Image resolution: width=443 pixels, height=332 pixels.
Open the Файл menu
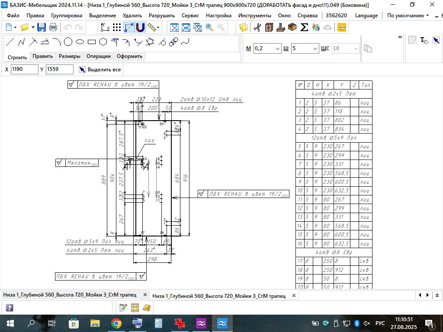pyautogui.click(x=13, y=16)
